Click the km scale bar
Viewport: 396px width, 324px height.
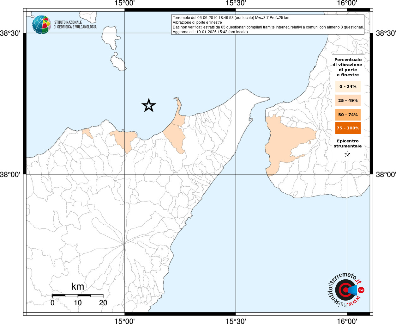point(78,296)
